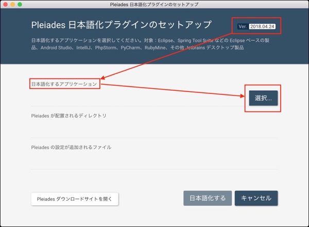Click the dark "Ver." badge label
309x227 pixels.
pos(243,26)
